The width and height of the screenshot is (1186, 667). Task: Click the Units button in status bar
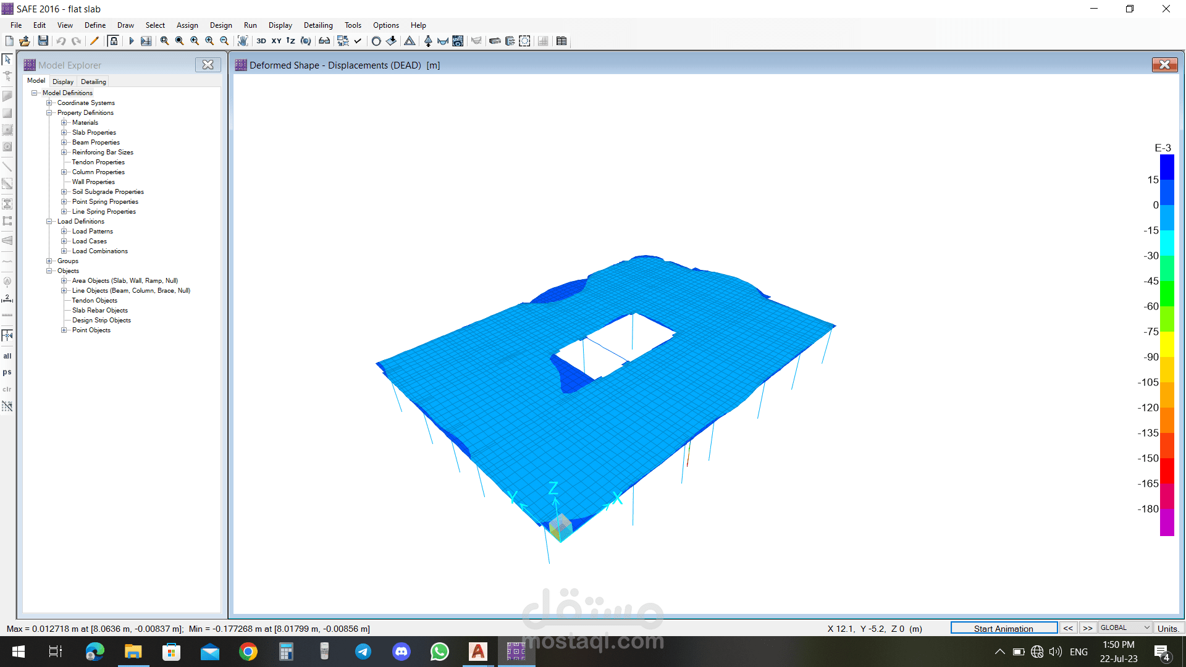coord(1168,628)
